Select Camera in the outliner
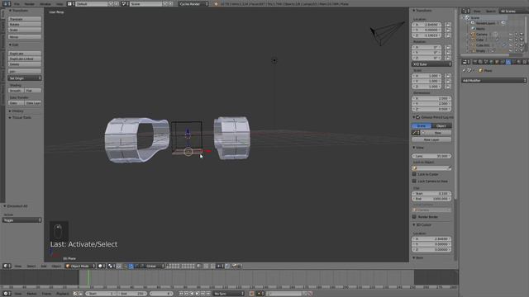 pyautogui.click(x=482, y=35)
